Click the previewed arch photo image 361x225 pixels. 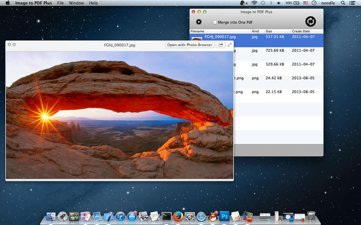(120, 115)
